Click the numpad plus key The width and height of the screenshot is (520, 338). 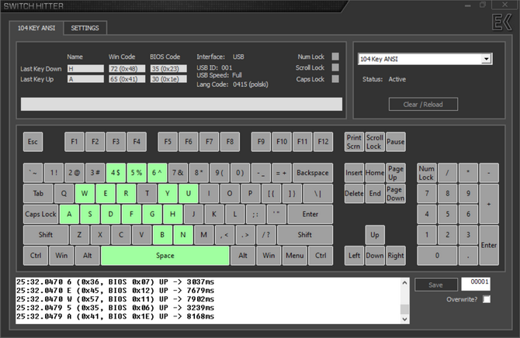[x=489, y=204]
